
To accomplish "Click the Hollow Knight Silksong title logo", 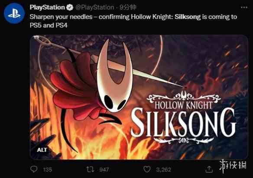I will point(184,117).
